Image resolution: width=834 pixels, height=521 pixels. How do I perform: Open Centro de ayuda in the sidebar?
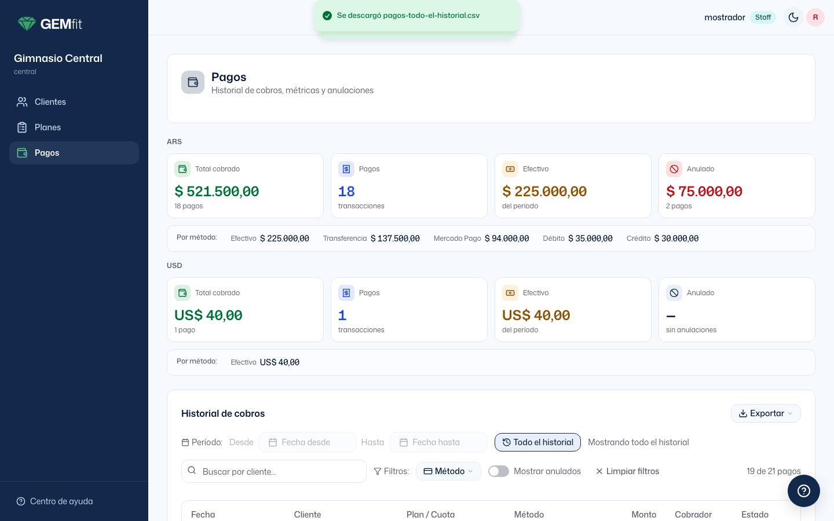tap(54, 501)
